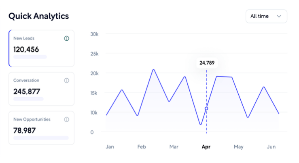The image size is (299, 163).
Task: Click the Jan axis label
Action: tap(110, 147)
